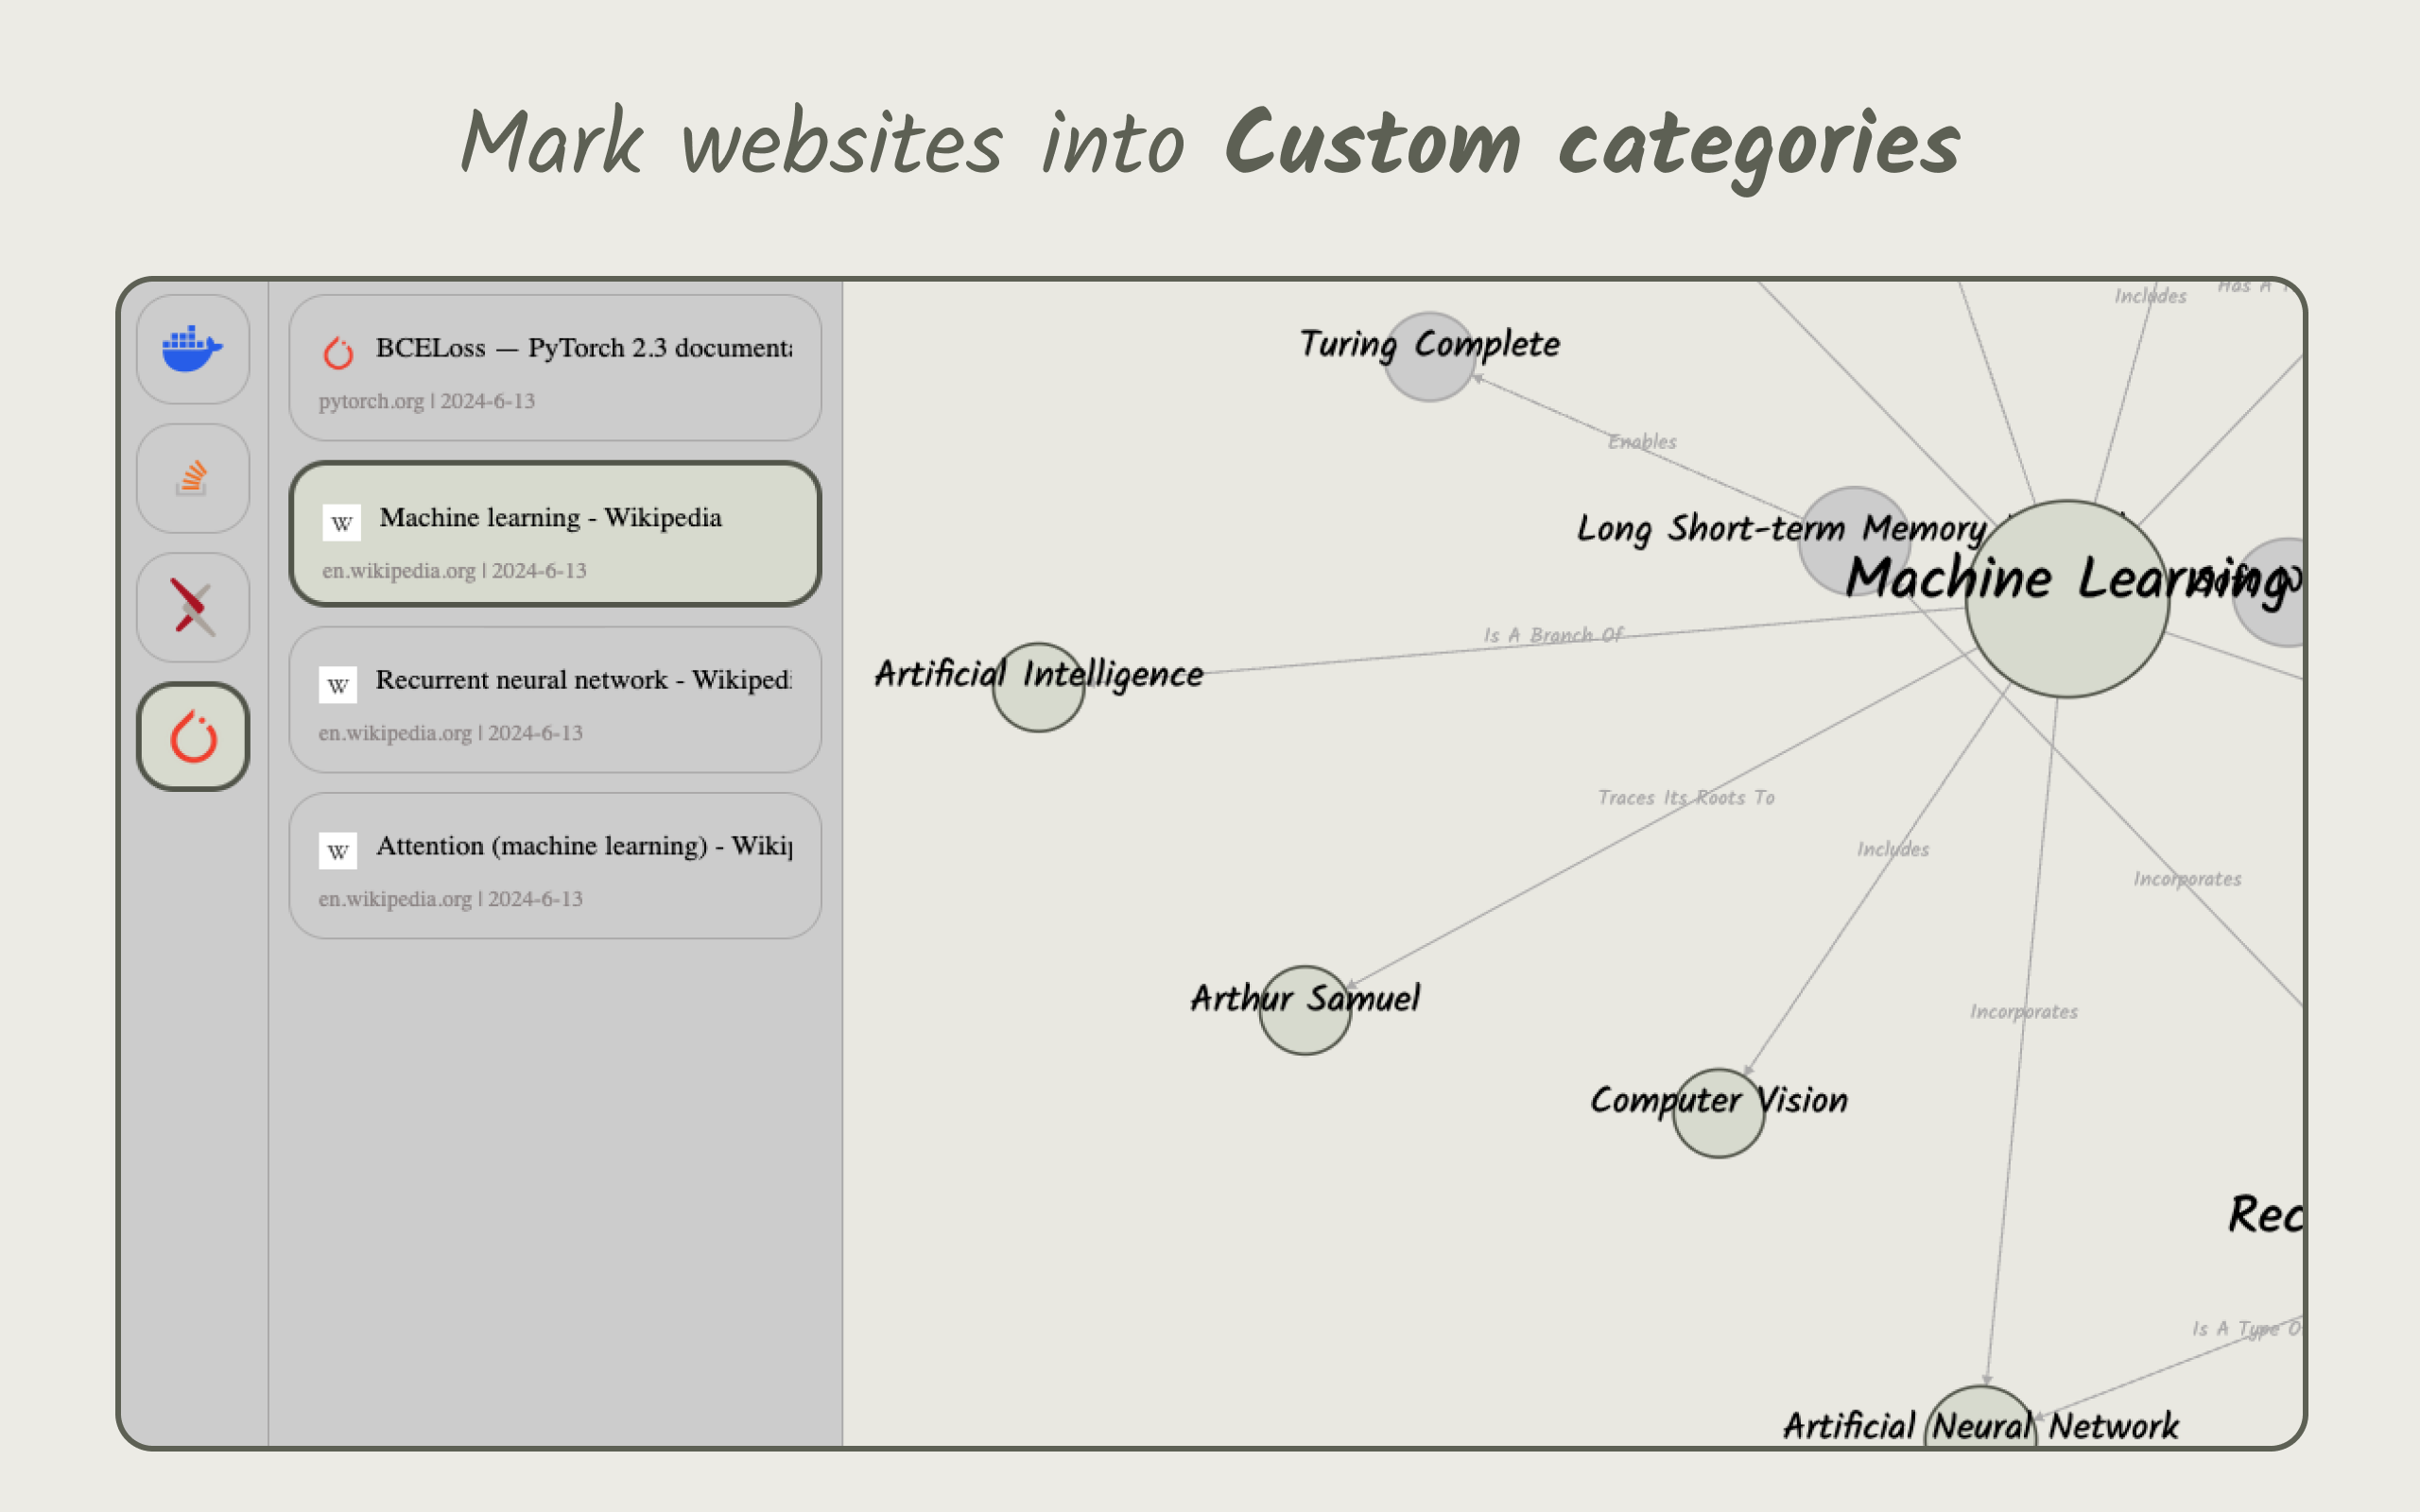Click the 'Is A Branch Of' edge label

[1552, 635]
